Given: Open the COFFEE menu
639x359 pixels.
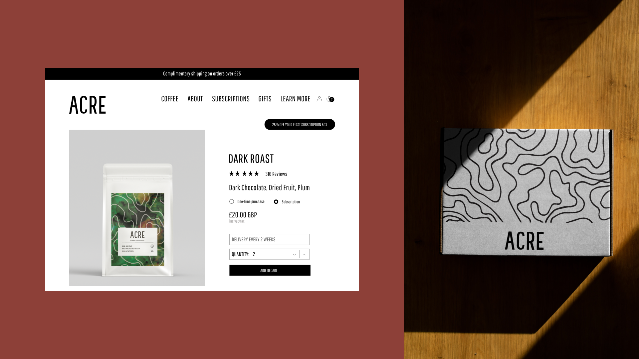Looking at the screenshot, I should click(170, 99).
